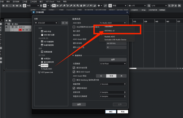This screenshot has width=183, height=118.
Task: Select 音频系统 in device list
Action: tap(44, 65)
